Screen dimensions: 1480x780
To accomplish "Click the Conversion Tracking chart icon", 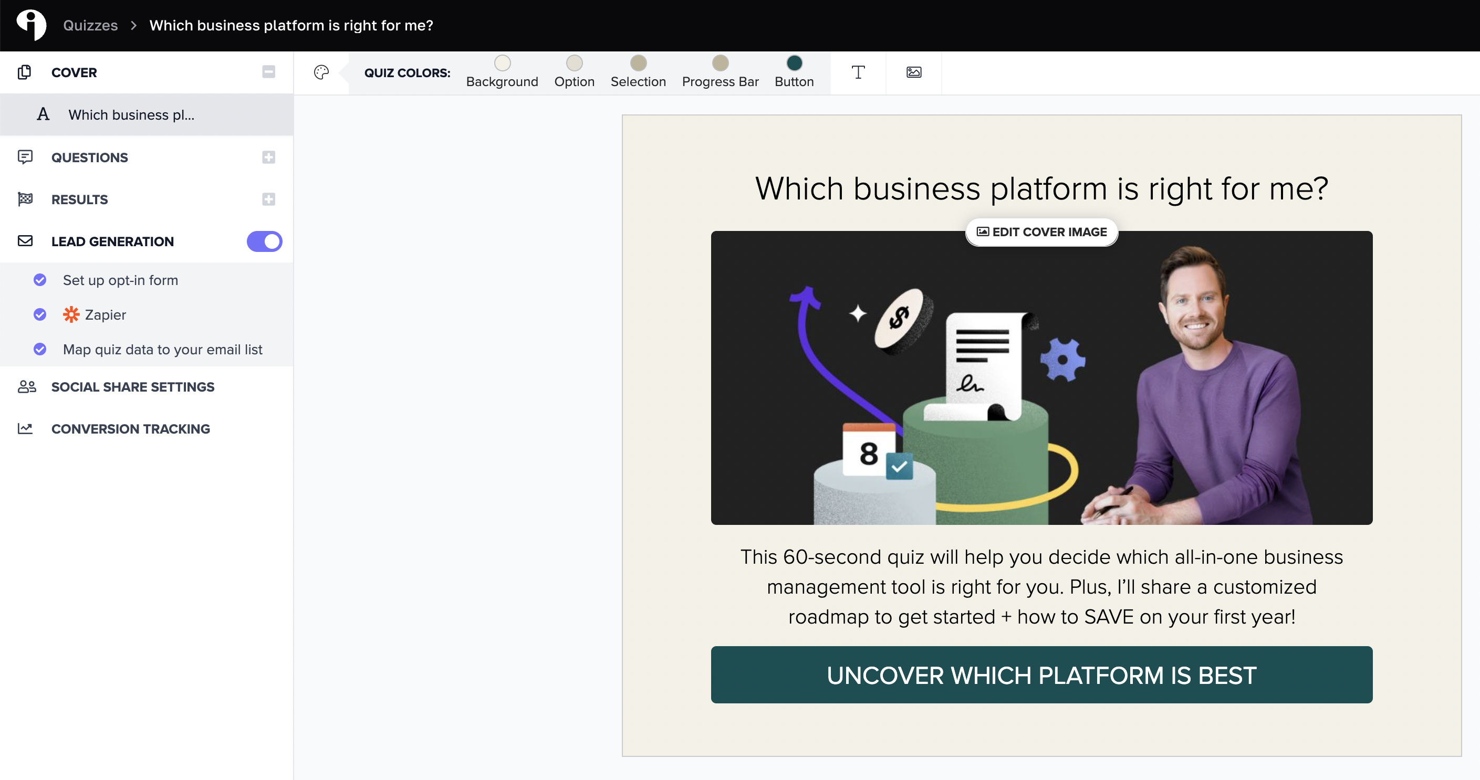I will pos(25,428).
